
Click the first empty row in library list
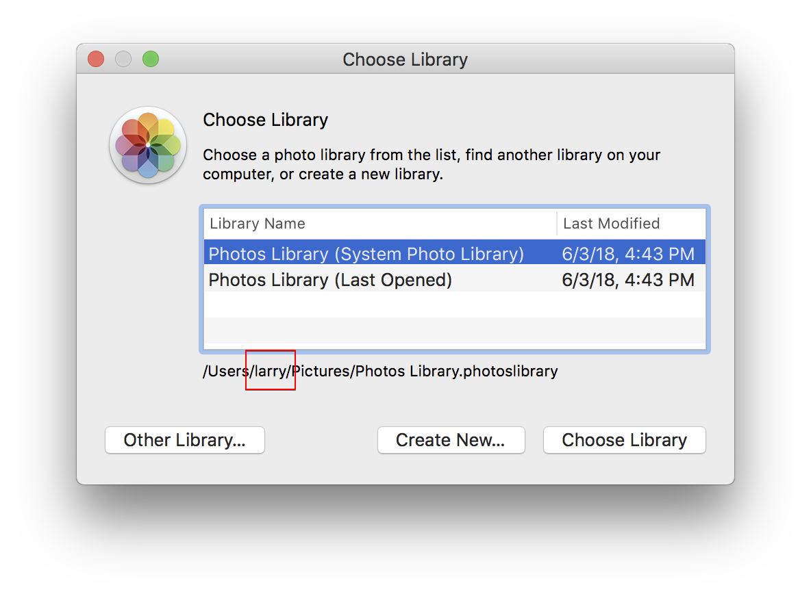pyautogui.click(x=455, y=305)
